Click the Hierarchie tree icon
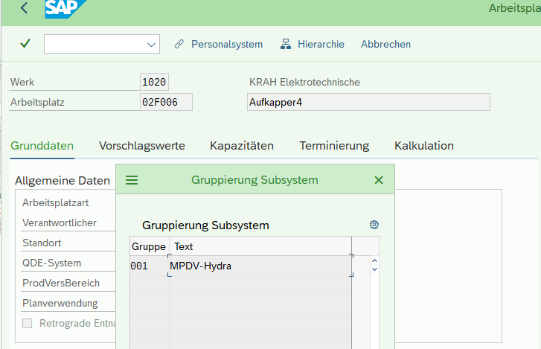This screenshot has height=349, width=541. [x=285, y=44]
